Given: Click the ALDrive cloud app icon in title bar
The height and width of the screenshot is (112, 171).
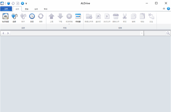Looking at the screenshot, I should point(2,3).
